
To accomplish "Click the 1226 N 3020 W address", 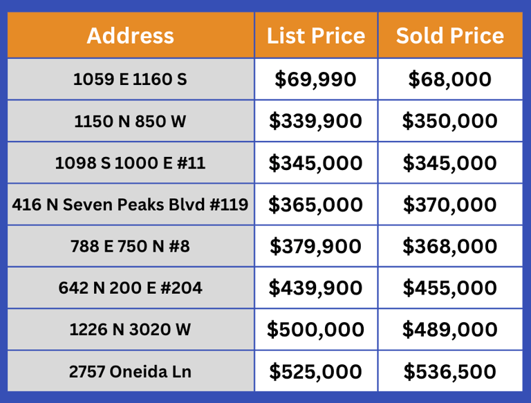I will pos(131,330).
